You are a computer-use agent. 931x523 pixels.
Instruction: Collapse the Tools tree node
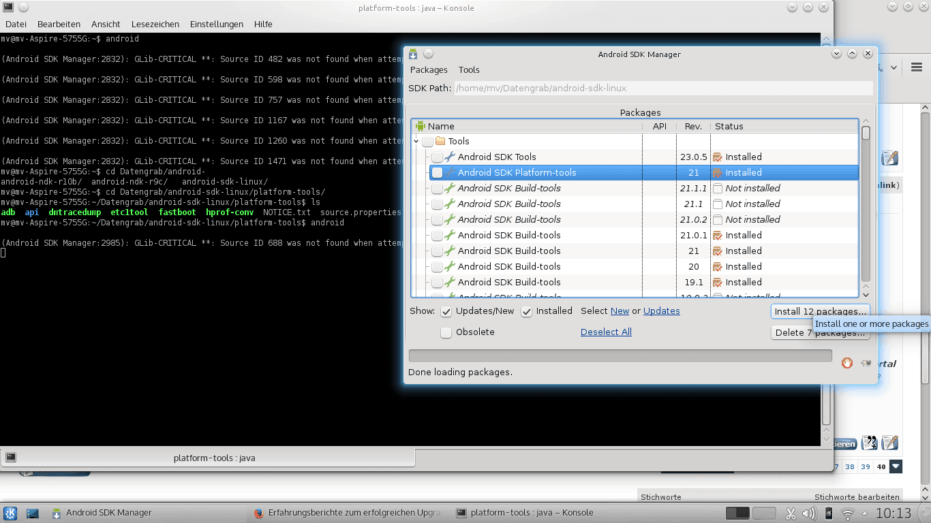click(416, 141)
